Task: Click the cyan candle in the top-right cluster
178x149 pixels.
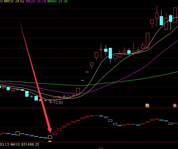Action: tap(161, 21)
